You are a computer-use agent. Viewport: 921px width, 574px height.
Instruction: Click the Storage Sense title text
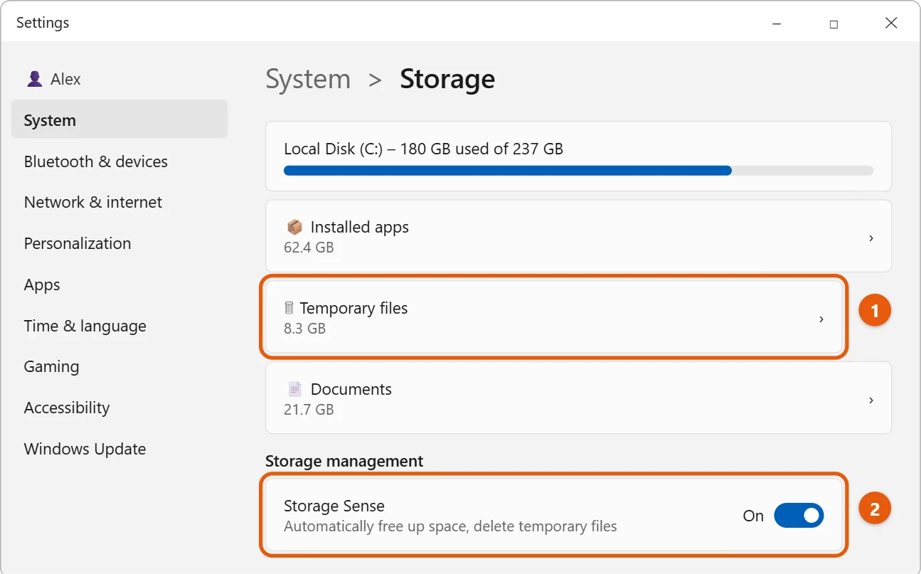tap(334, 506)
